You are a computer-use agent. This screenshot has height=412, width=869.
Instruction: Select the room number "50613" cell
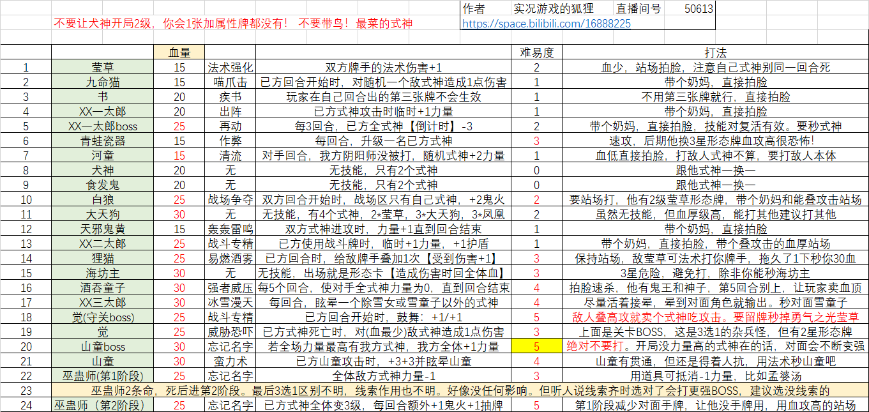tap(699, 9)
